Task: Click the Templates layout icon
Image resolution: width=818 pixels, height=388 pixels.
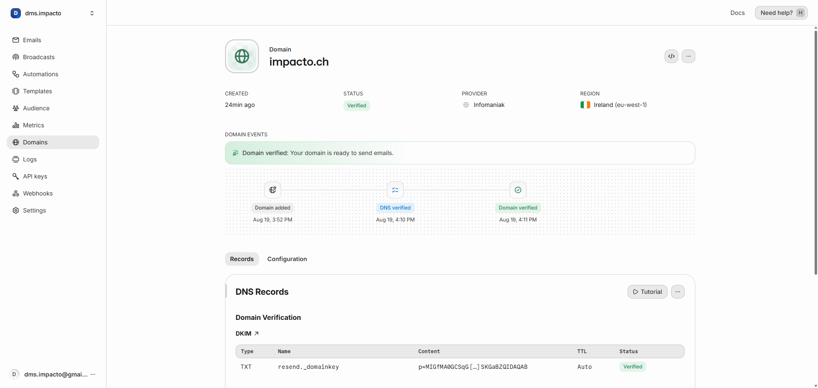Action: 16,91
